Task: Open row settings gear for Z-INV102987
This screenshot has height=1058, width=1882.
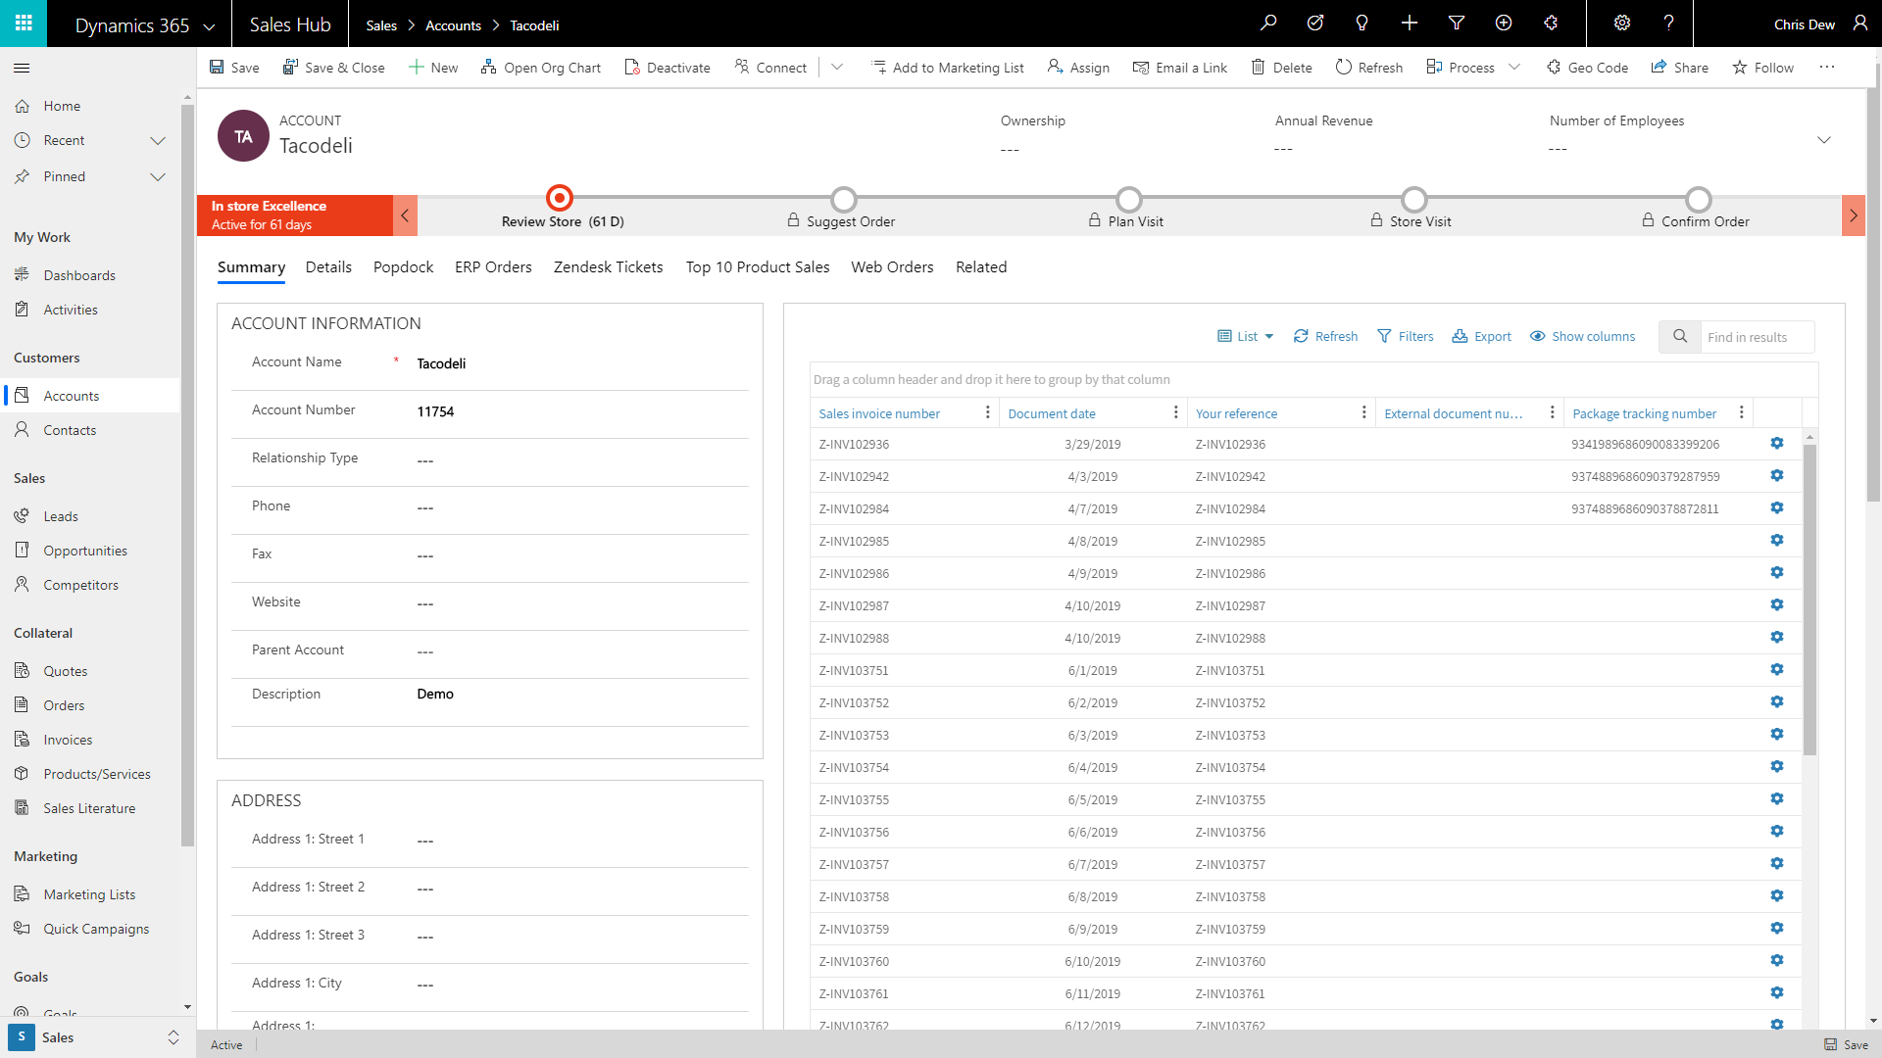Action: tap(1776, 605)
